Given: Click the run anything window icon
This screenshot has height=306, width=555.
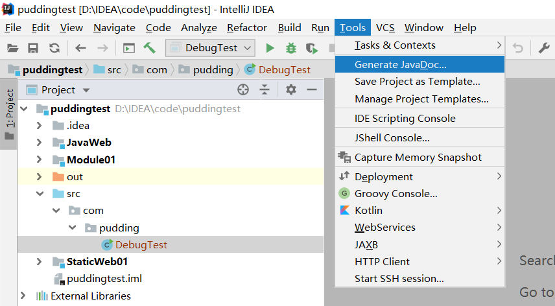Looking at the screenshot, I should 129,48.
